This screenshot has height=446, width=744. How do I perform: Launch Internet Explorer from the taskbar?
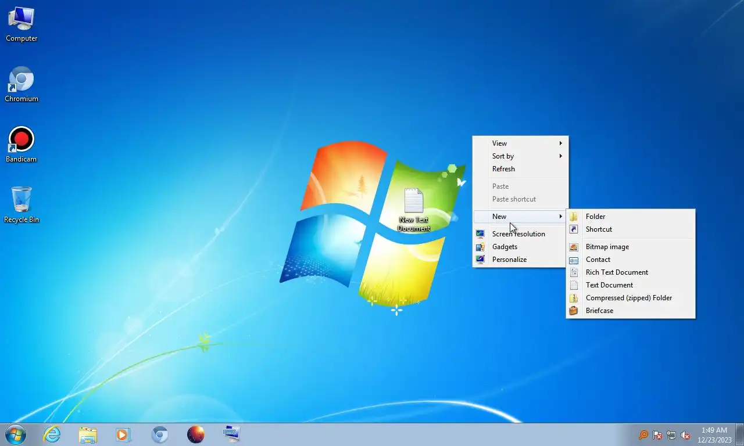(x=52, y=434)
